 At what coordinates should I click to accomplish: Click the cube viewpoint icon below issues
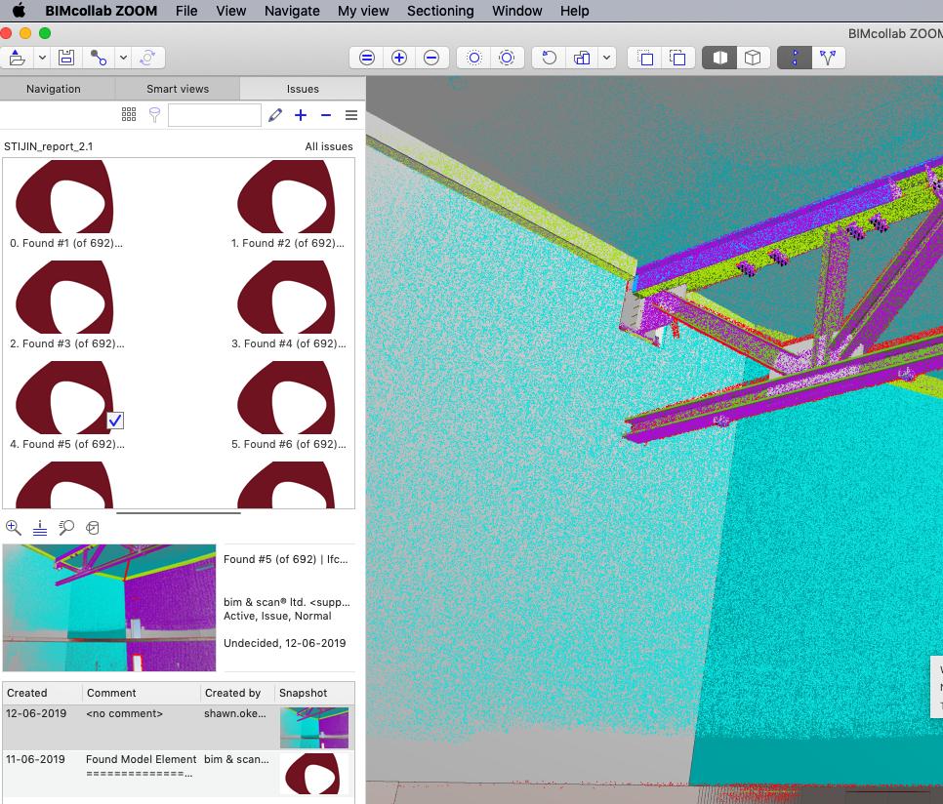click(92, 528)
